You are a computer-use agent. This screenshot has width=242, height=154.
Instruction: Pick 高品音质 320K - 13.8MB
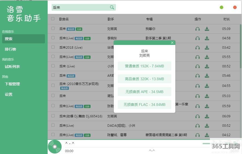click(144, 79)
